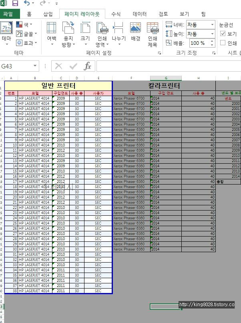Open the undo history dropdown arrow
241x323 pixels.
click(x=33, y=3)
